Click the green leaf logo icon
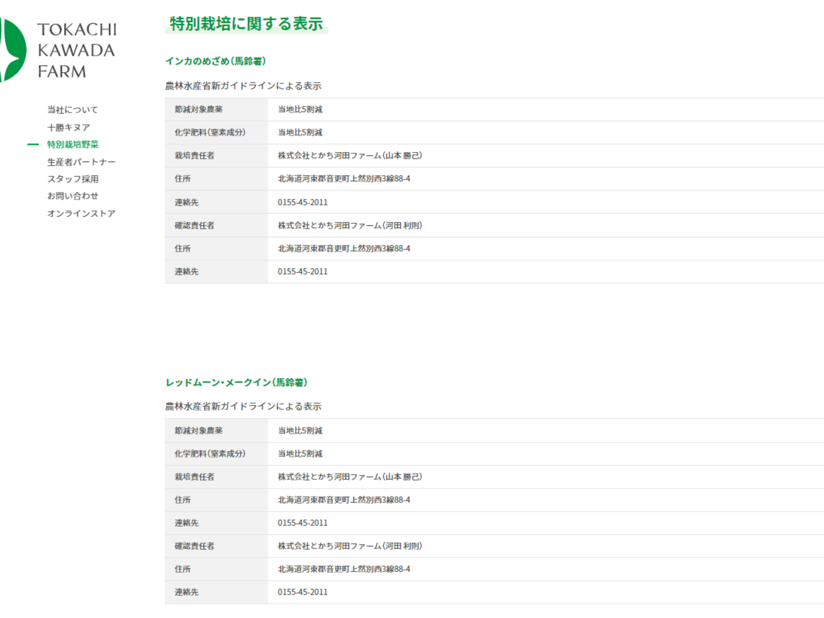Image resolution: width=824 pixels, height=618 pixels. 13,50
